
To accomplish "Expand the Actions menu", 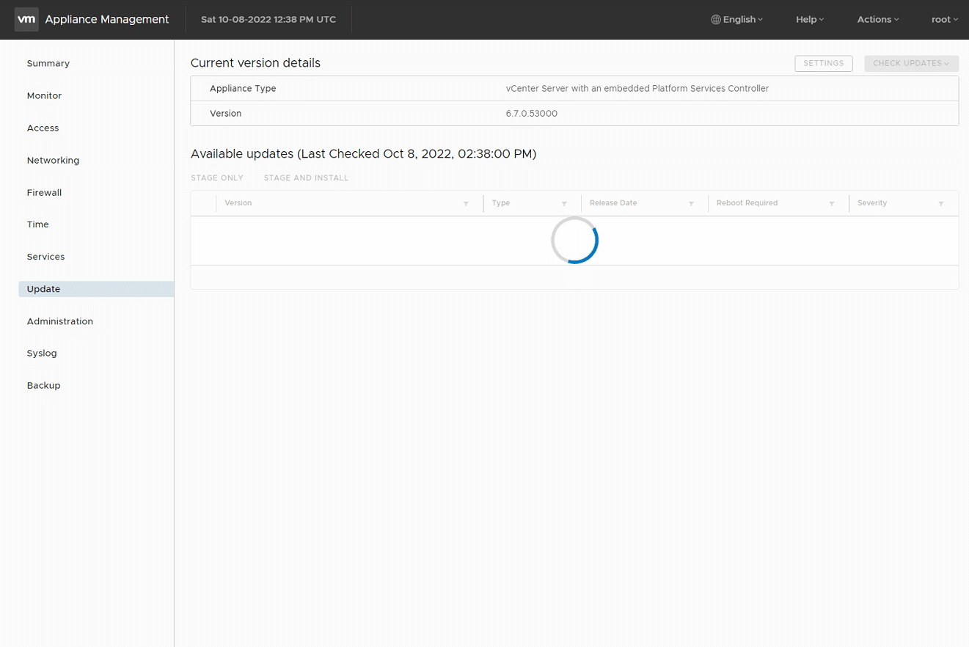I will point(878,20).
